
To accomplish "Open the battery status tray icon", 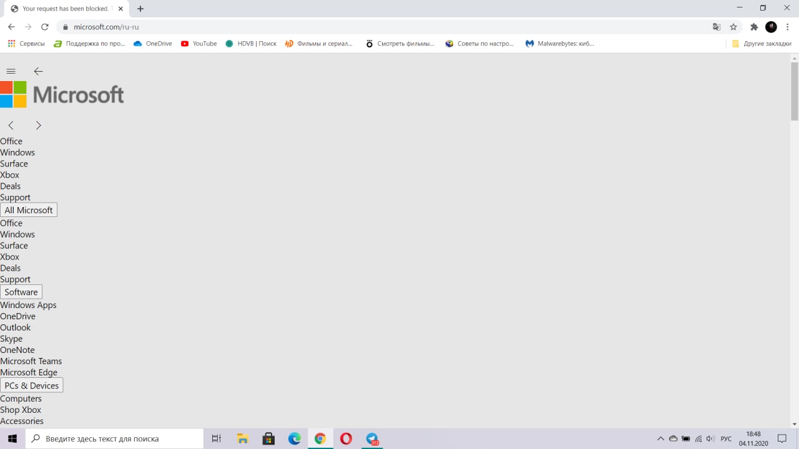I will pyautogui.click(x=685, y=438).
